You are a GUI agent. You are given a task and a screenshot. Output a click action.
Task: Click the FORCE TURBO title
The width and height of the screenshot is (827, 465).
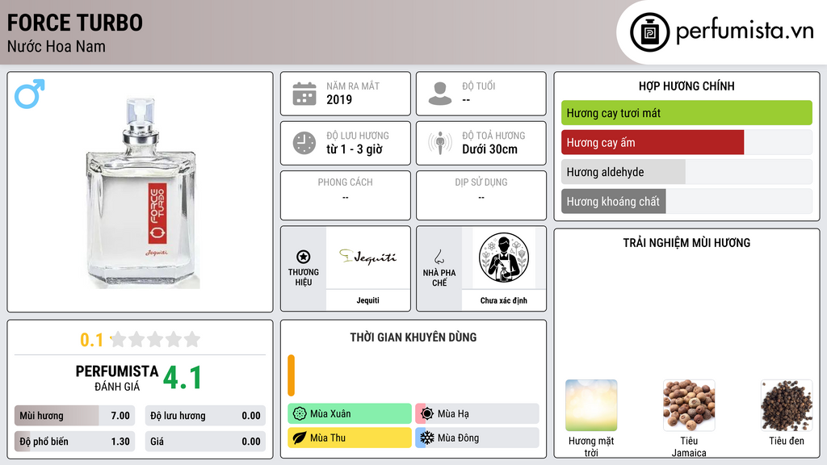tap(75, 23)
